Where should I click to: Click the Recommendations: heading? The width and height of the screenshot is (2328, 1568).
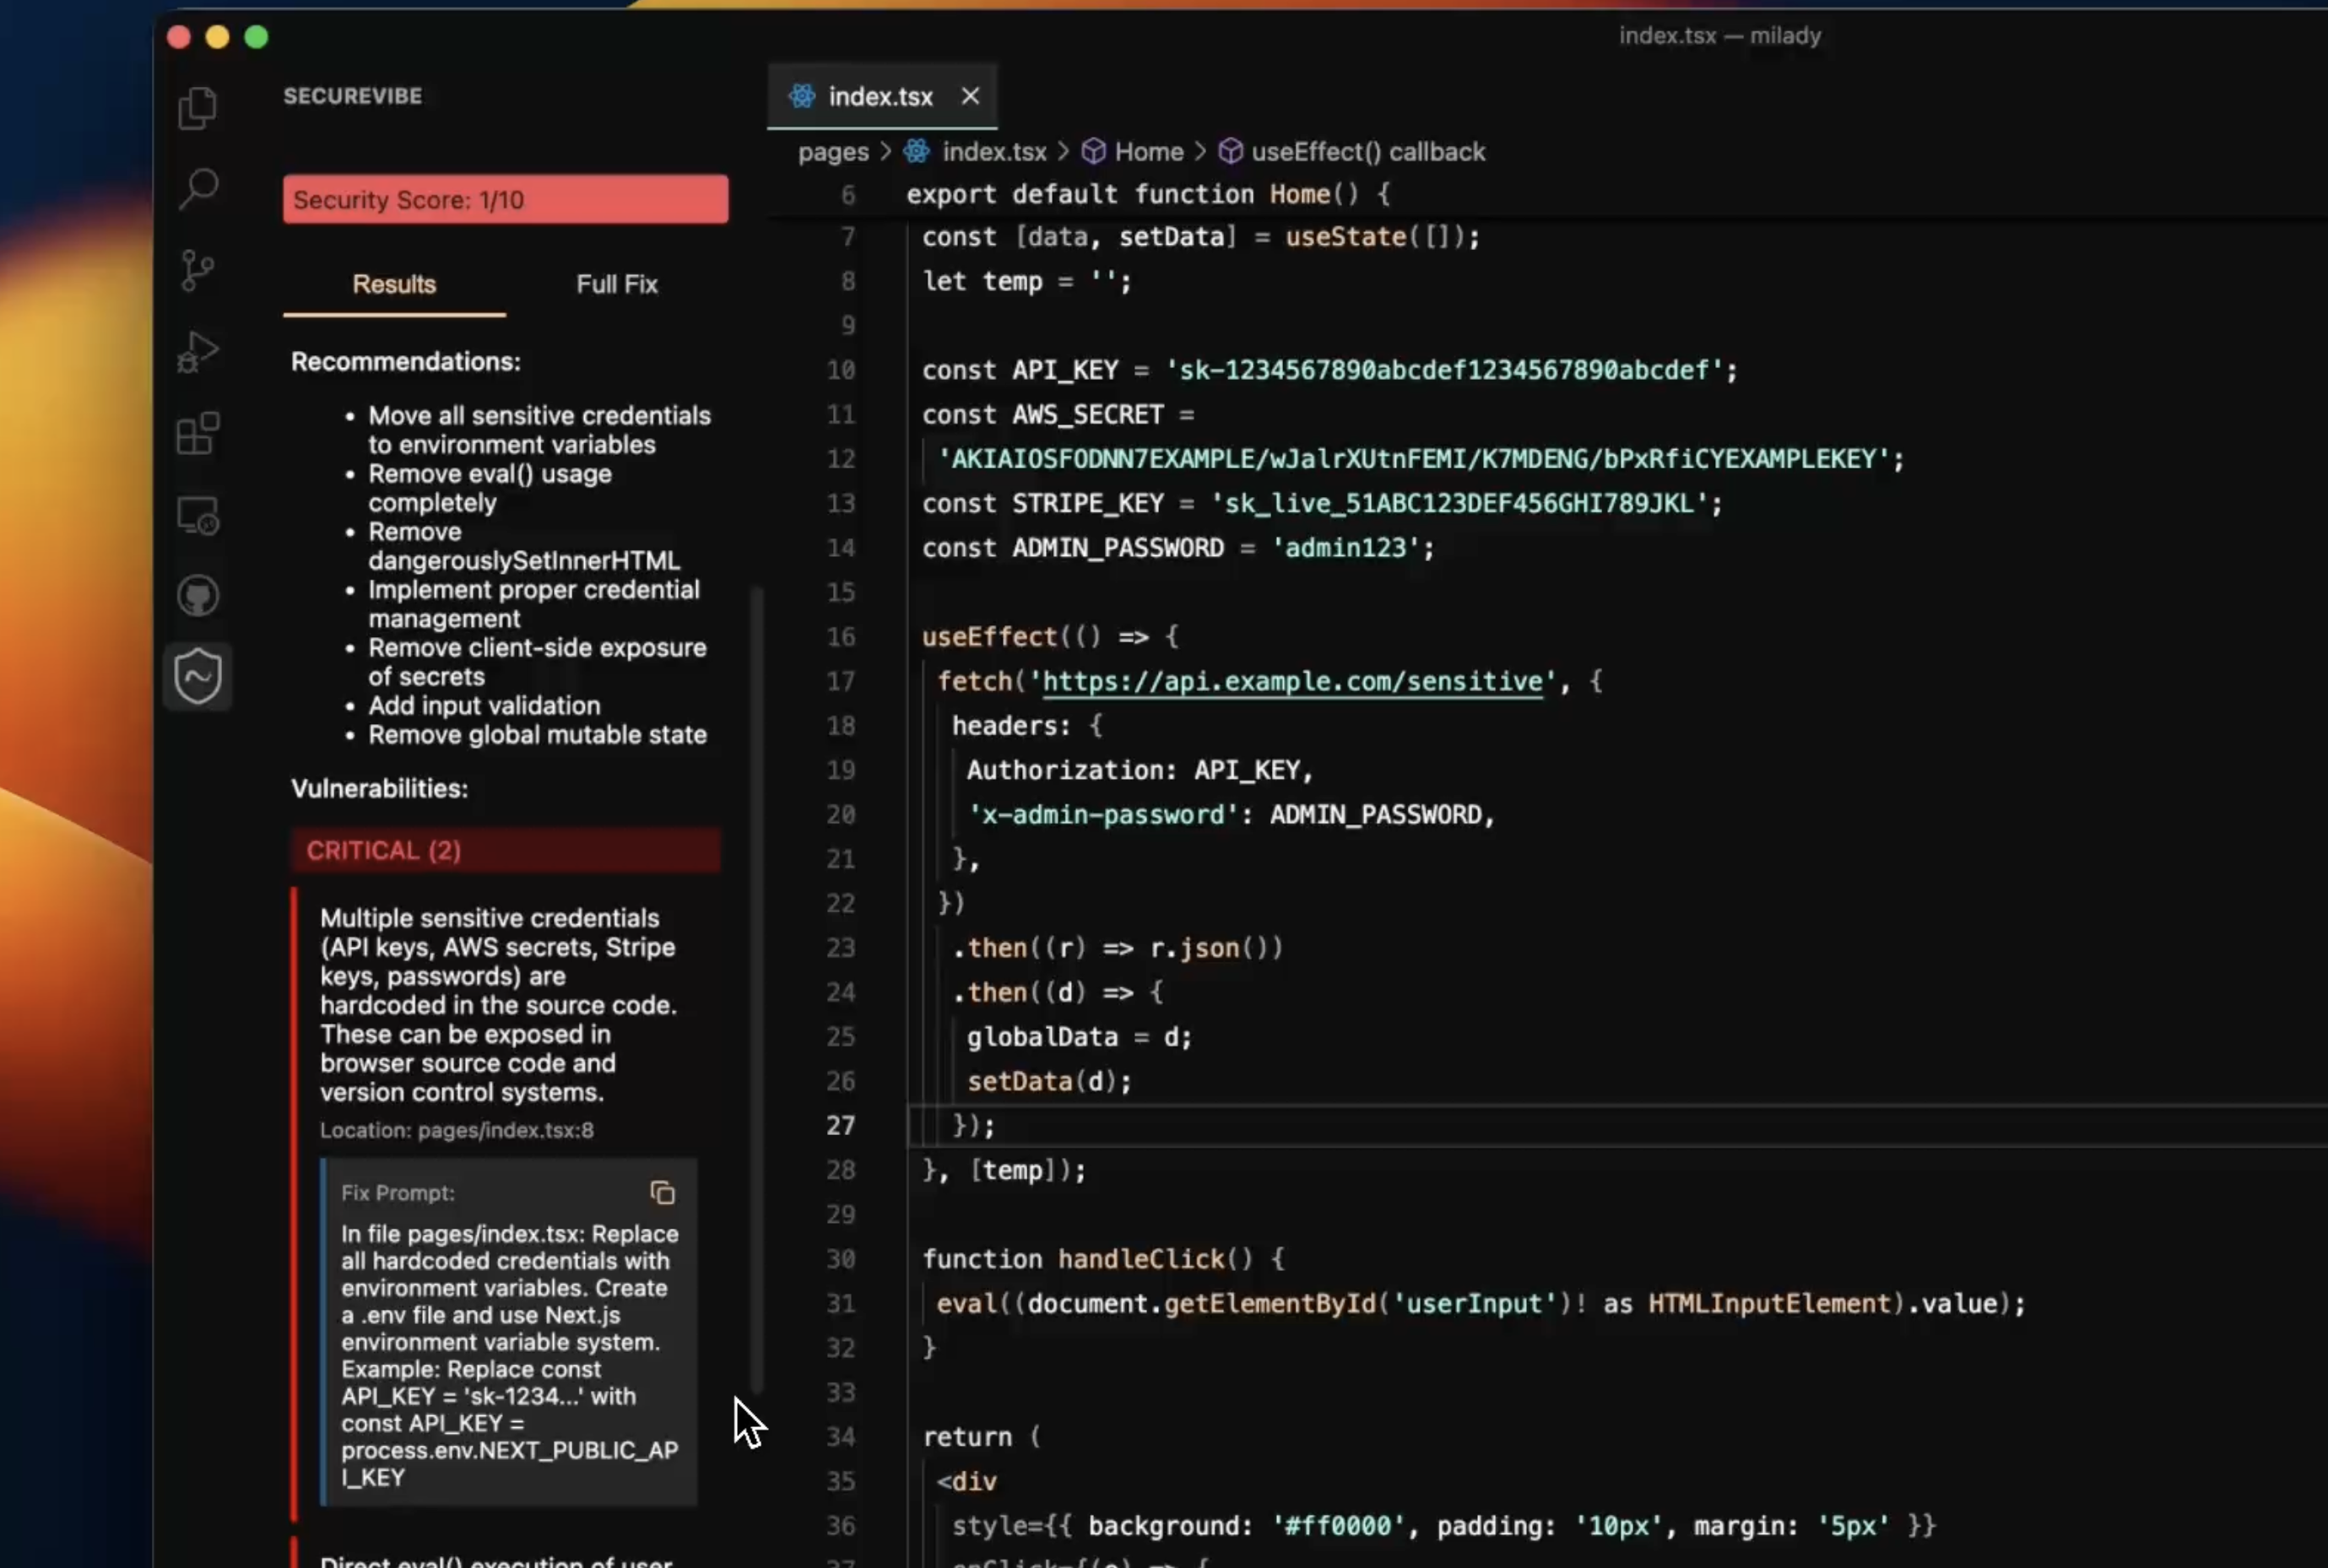pyautogui.click(x=406, y=361)
